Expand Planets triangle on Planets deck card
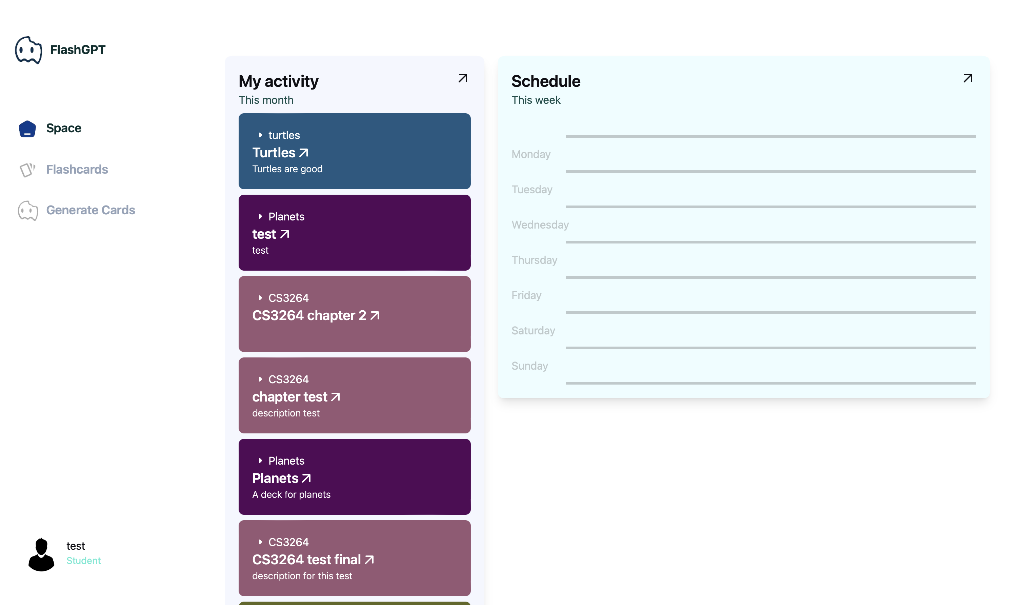Image resolution: width=1025 pixels, height=605 pixels. 260,461
